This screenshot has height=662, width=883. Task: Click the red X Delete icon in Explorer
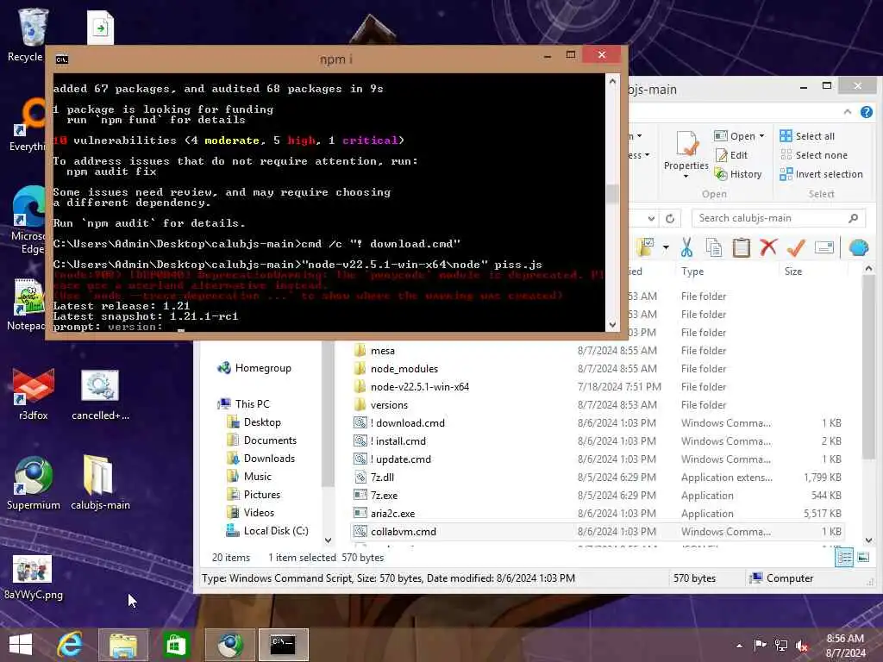[x=768, y=247]
